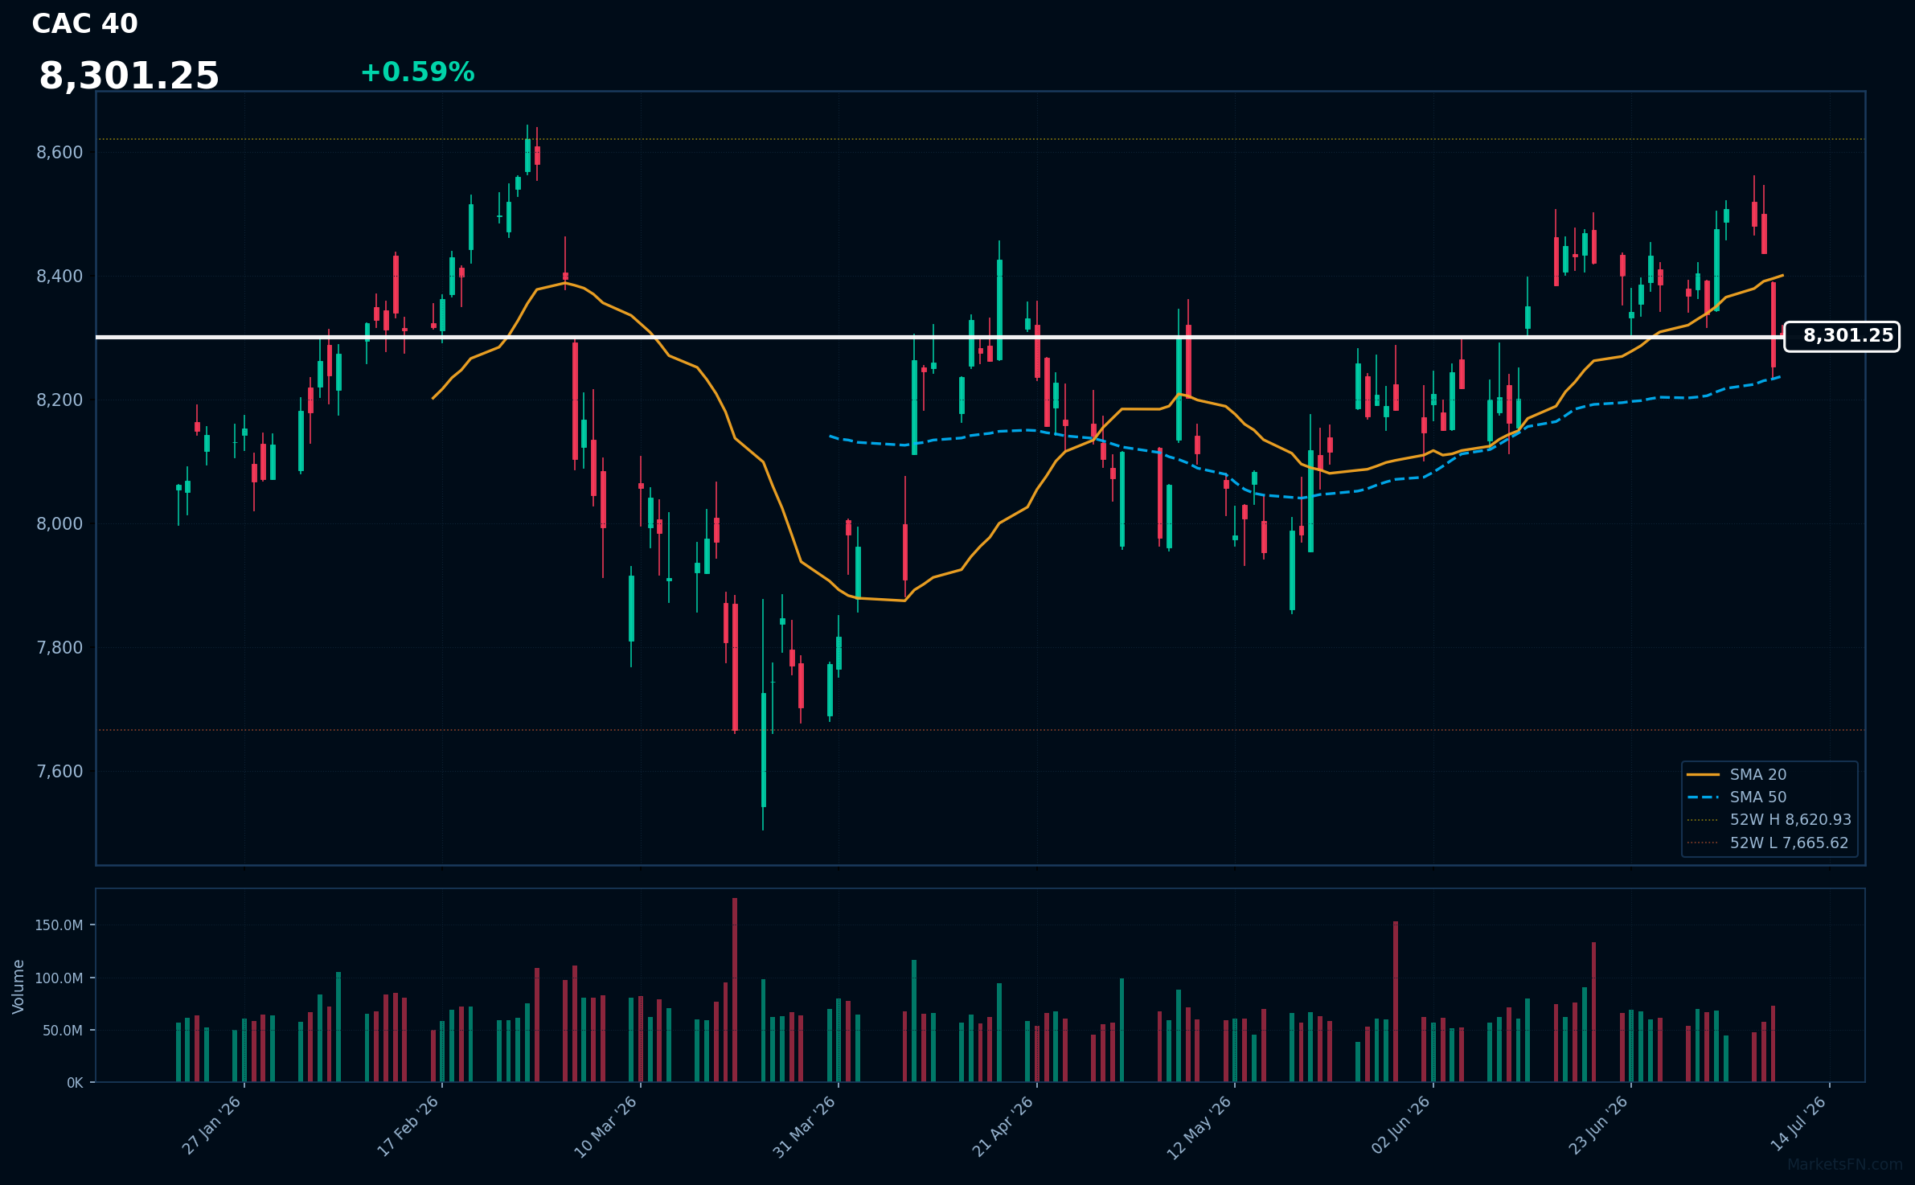
Task: Select the large 8,301.25 price under the title
Action: (x=129, y=76)
